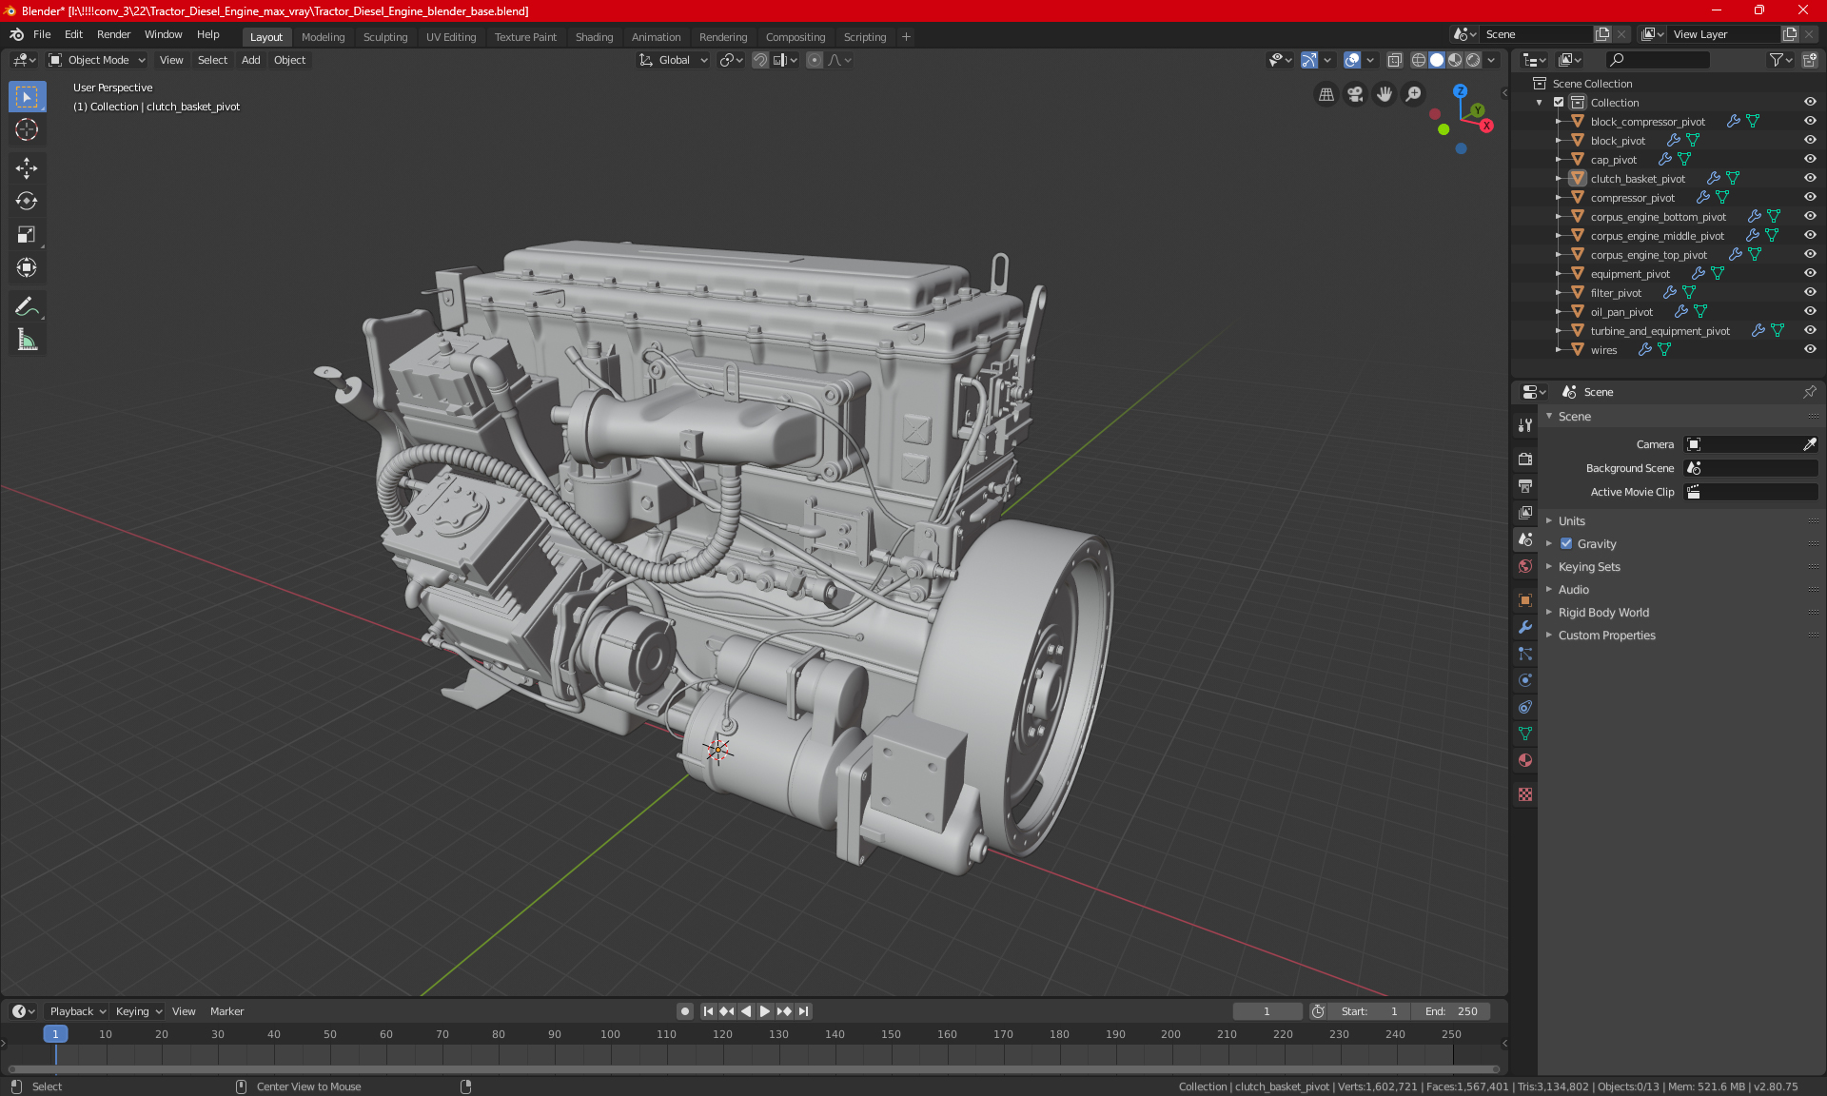Switch to the Sculpting workspace tab
The height and width of the screenshot is (1096, 1827).
[384, 37]
